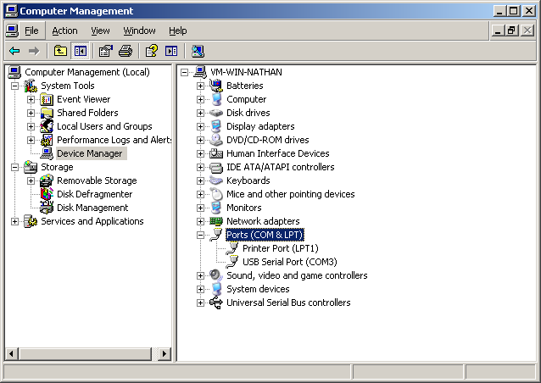541x383 pixels.
Task: Expand the Removable Storage node
Action: click(31, 180)
